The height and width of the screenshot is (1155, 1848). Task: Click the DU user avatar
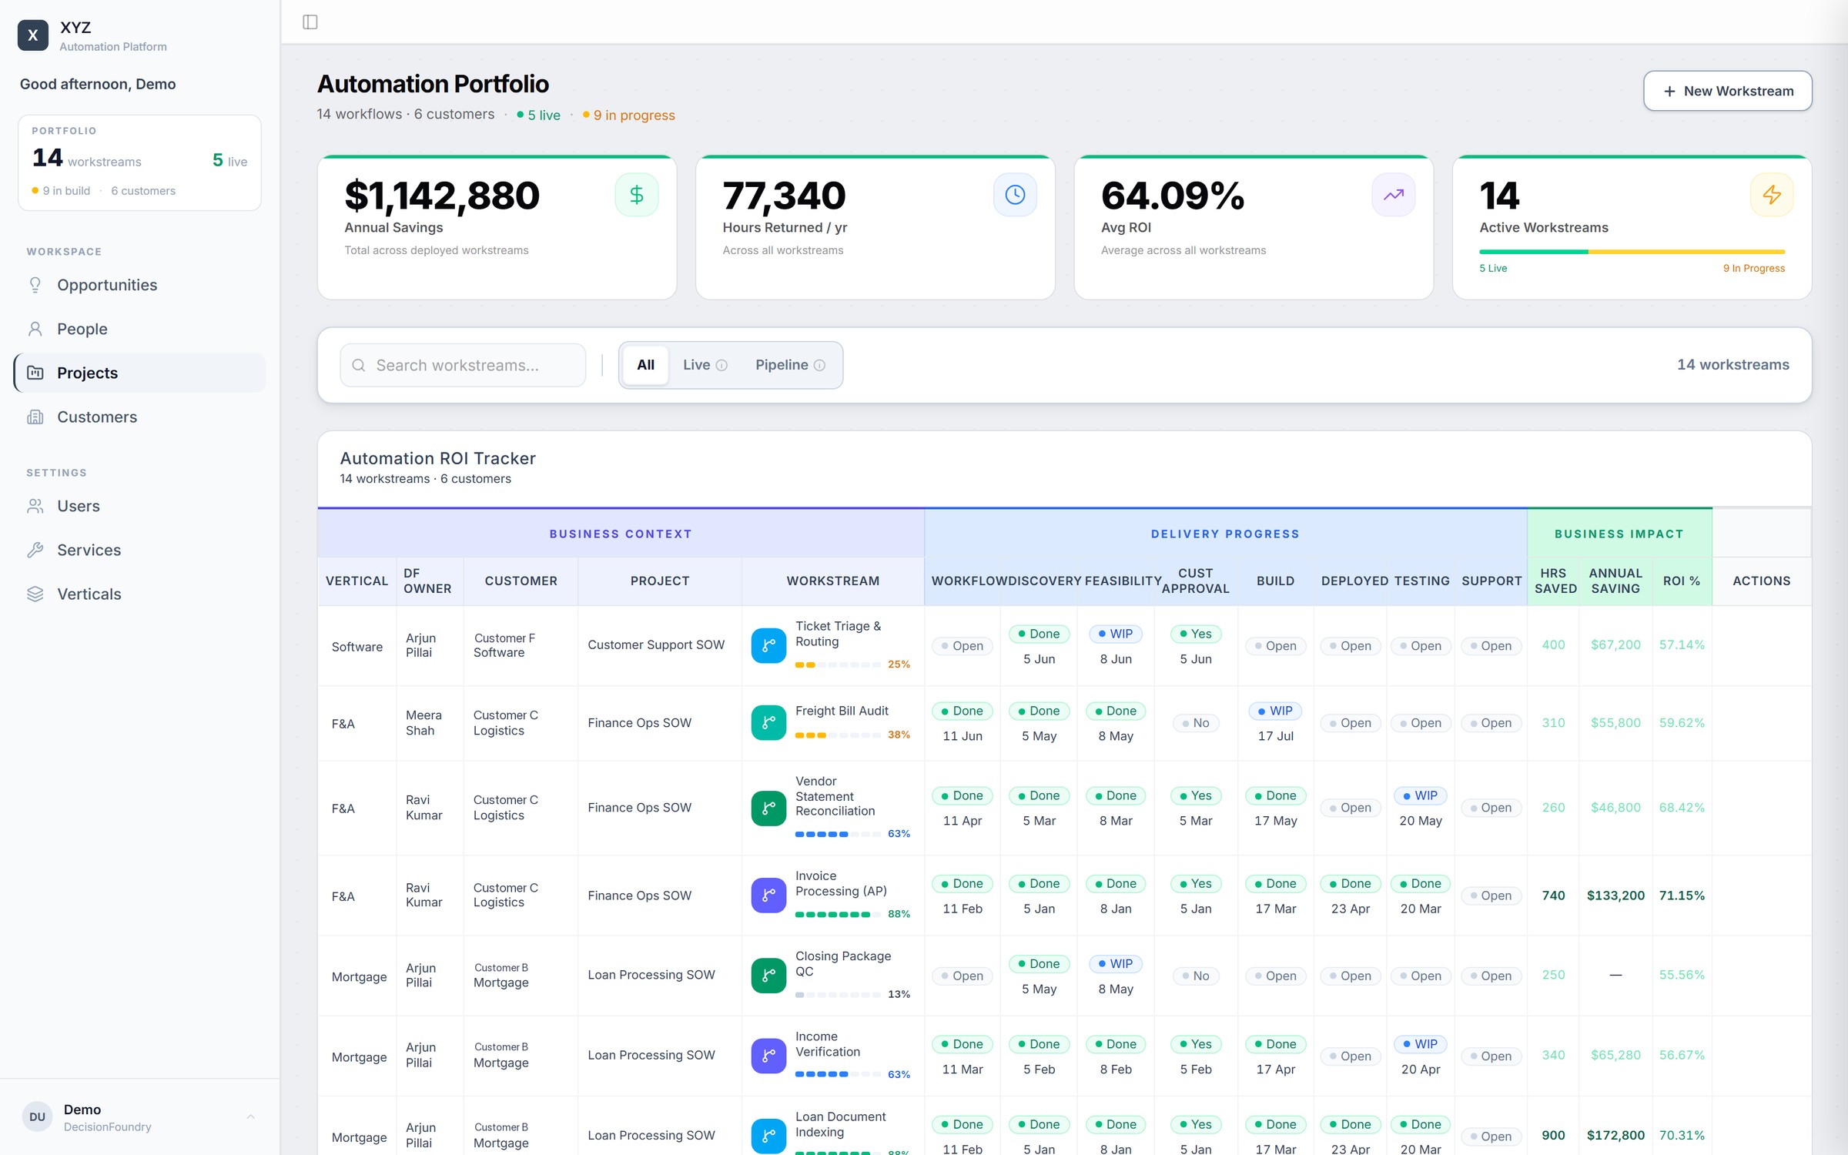coord(37,1117)
